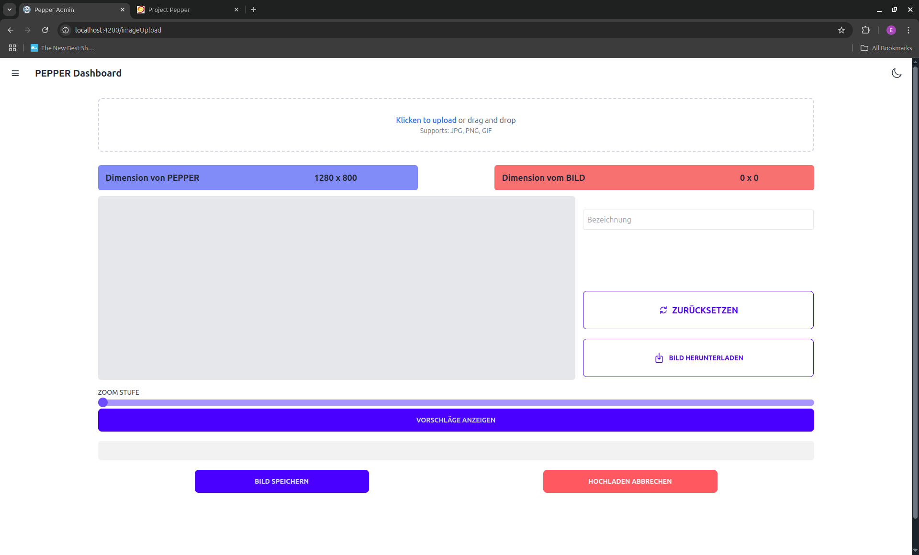The image size is (919, 555).
Task: Click HOCHLADEN ABBRECHEN button
Action: tap(630, 481)
